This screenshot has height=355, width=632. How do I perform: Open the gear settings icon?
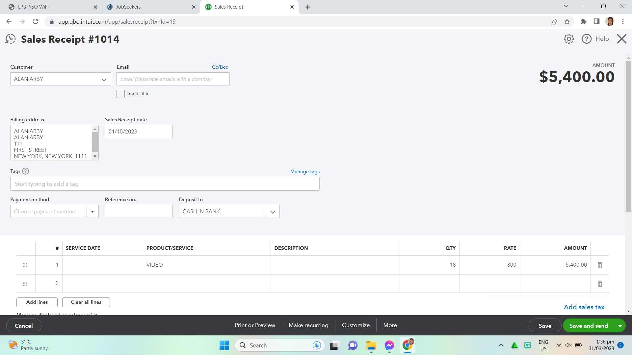(x=568, y=39)
